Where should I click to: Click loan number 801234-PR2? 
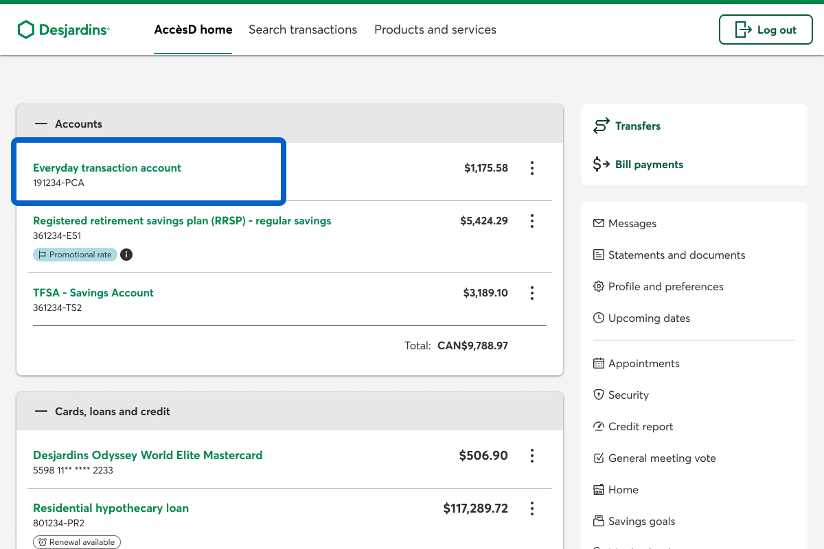tap(58, 524)
